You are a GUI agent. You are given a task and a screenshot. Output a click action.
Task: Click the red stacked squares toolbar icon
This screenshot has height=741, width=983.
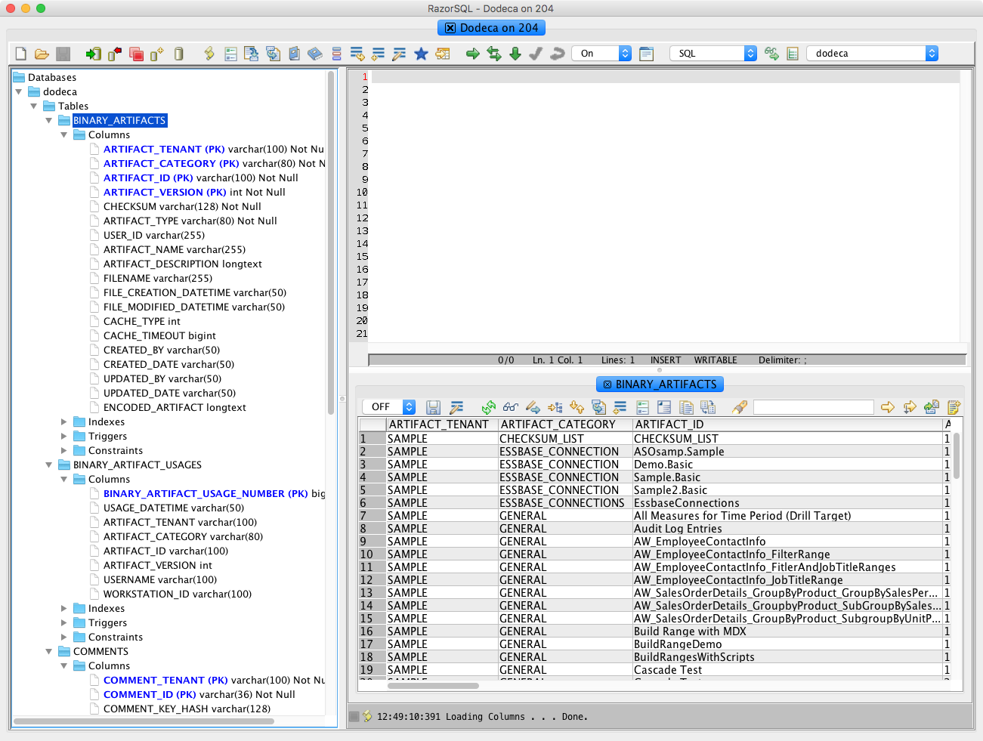(137, 54)
